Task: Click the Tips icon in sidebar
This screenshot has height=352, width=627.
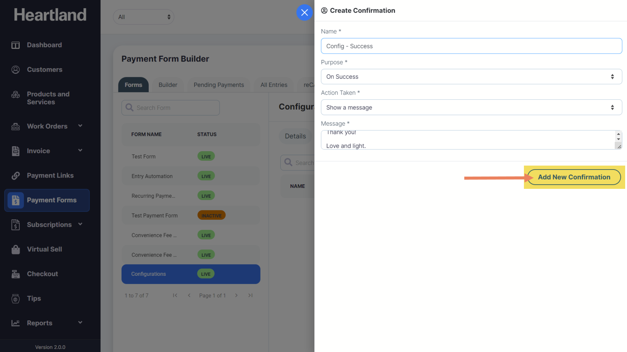Action: [x=15, y=299]
